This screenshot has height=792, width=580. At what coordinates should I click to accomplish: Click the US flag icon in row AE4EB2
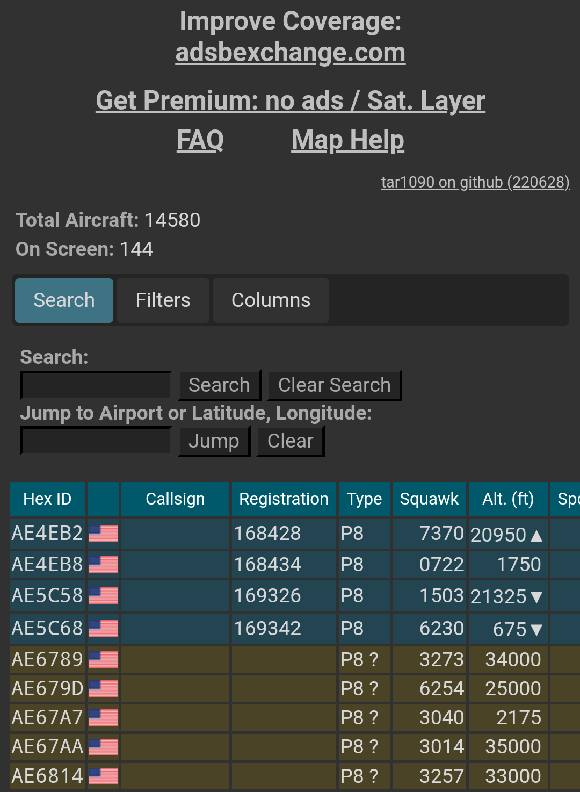pyautogui.click(x=103, y=534)
